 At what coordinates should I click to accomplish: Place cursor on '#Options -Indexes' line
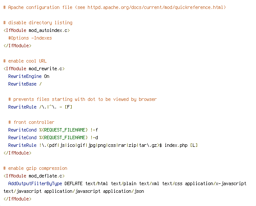coord(30,38)
